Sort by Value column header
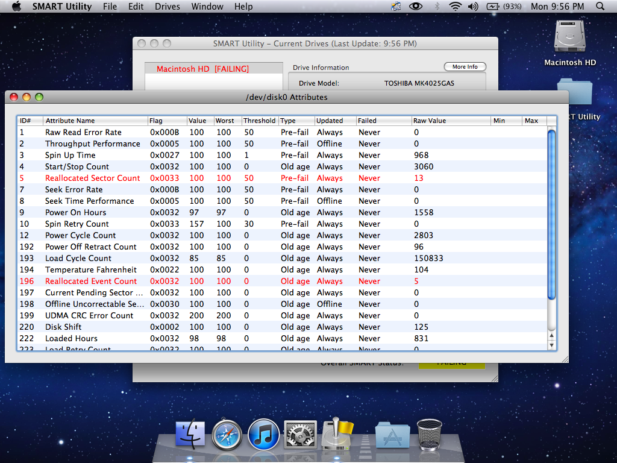 [x=200, y=121]
